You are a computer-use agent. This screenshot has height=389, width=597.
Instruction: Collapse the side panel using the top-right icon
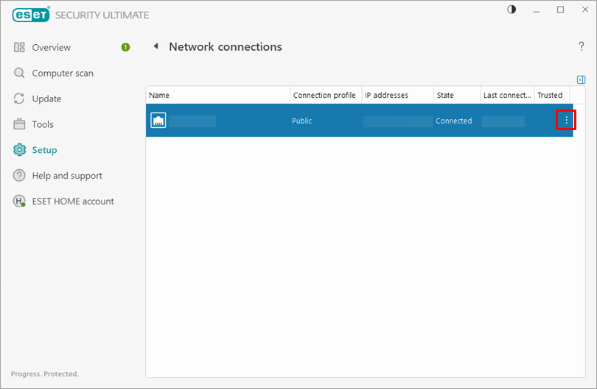(581, 79)
